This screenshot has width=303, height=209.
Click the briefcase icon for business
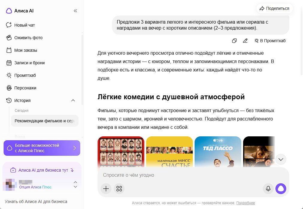13,170
